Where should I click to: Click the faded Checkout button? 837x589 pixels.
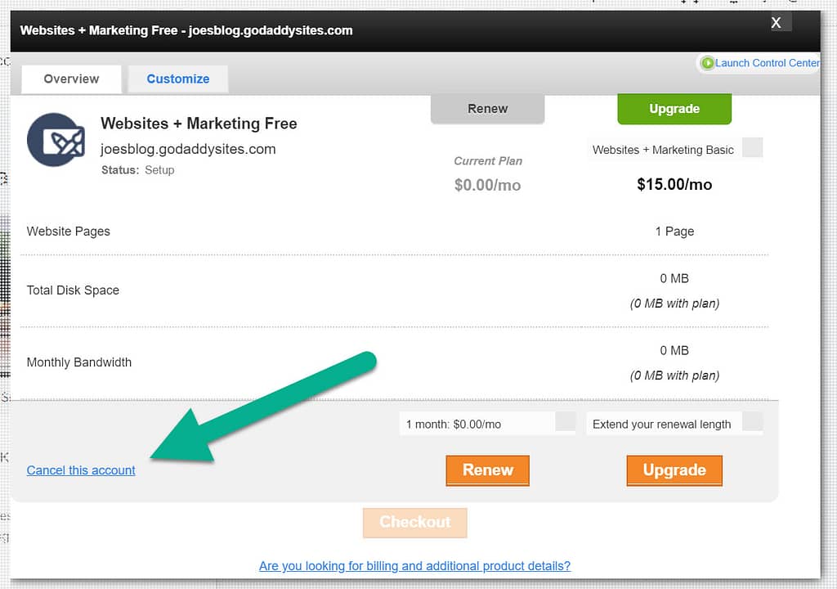pyautogui.click(x=414, y=522)
